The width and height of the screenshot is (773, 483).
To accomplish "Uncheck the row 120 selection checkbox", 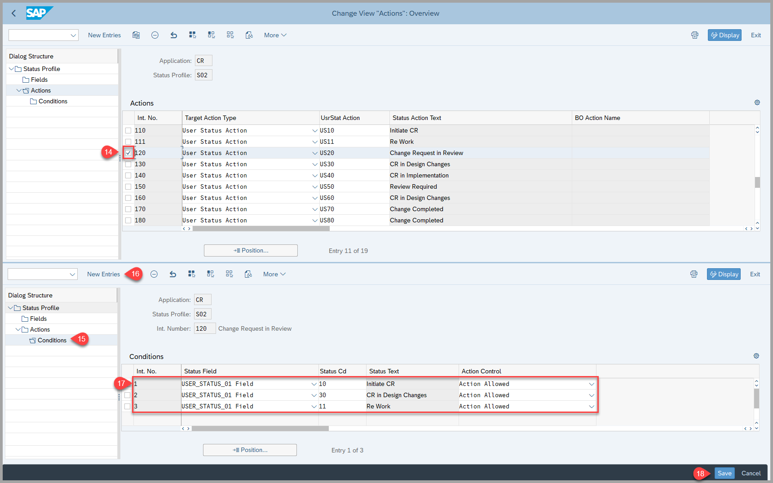I will click(128, 153).
